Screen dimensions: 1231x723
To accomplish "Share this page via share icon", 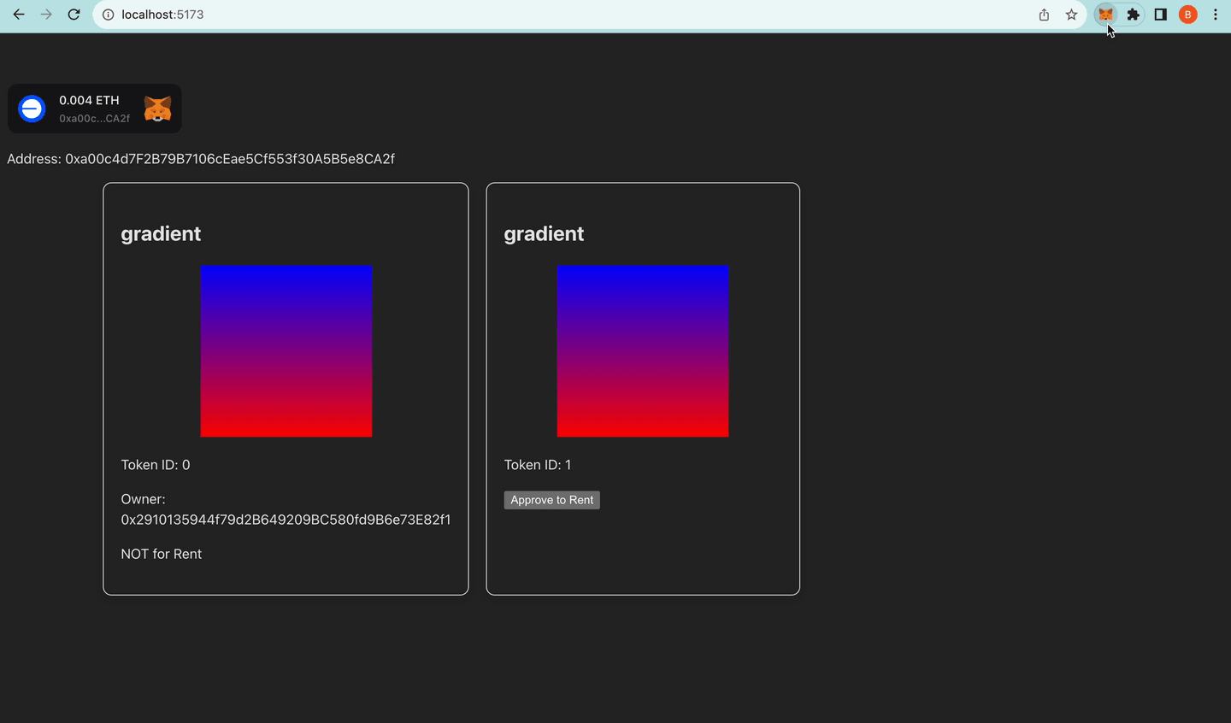I will tap(1044, 15).
